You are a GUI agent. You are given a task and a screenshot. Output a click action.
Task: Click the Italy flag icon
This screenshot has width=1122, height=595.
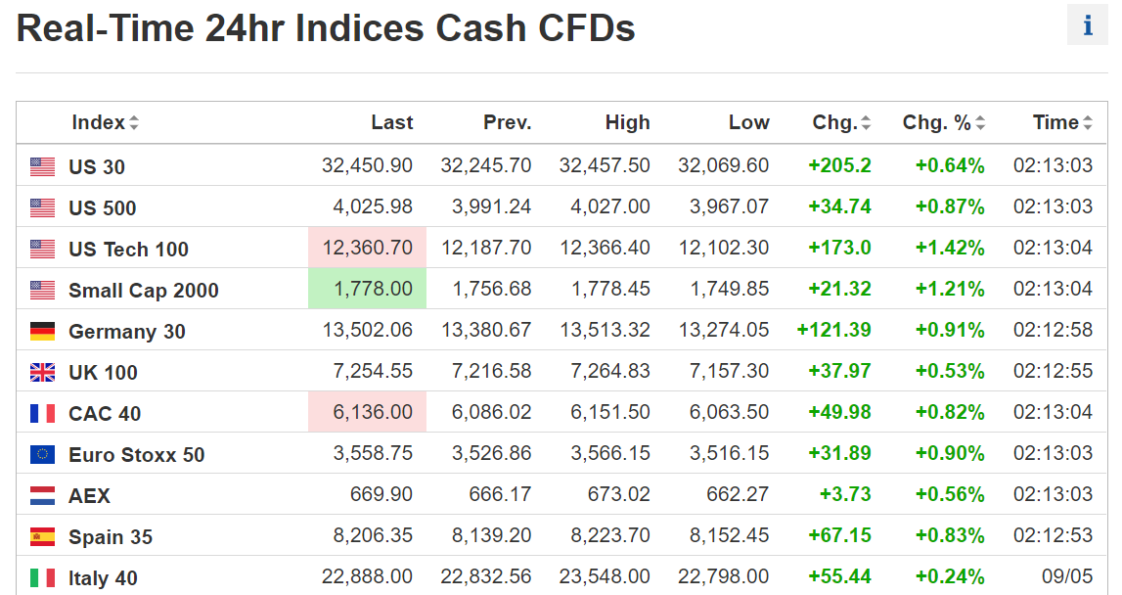pyautogui.click(x=42, y=578)
